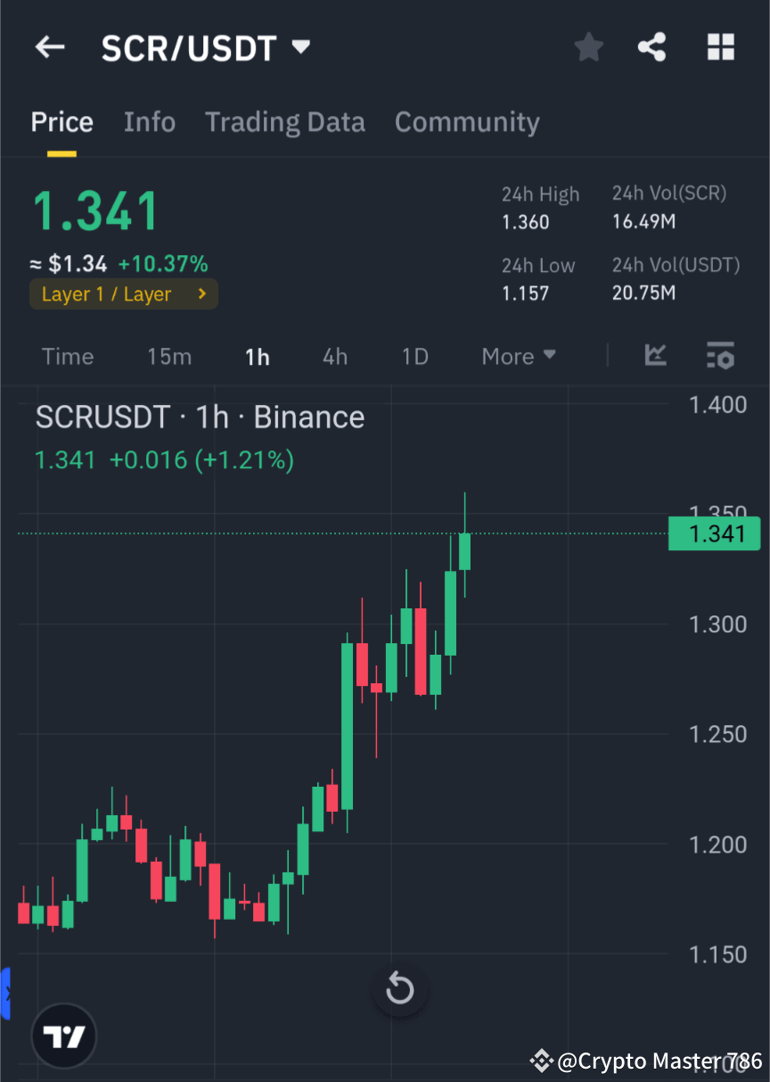This screenshot has height=1082, width=770.
Task: Switch to the 4h candle interval
Action: [334, 356]
